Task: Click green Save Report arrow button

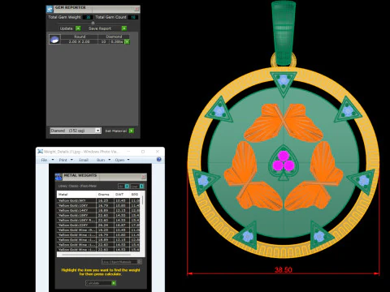Action: coord(124,28)
